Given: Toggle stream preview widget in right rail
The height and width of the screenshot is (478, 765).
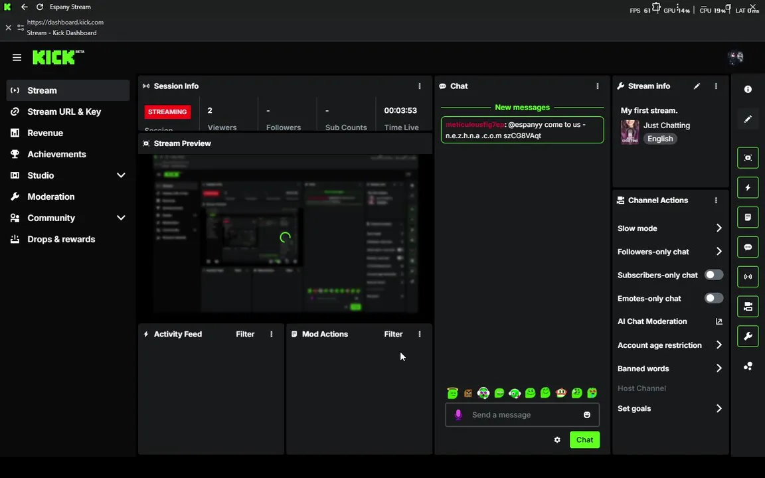Looking at the screenshot, I should tap(748, 158).
